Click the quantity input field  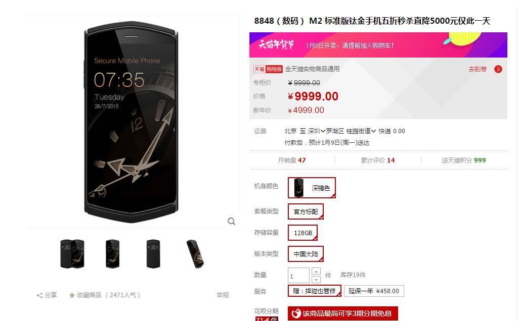point(298,276)
